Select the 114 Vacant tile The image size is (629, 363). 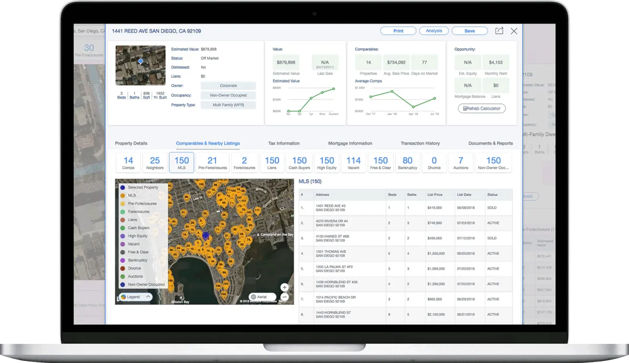[x=354, y=163]
